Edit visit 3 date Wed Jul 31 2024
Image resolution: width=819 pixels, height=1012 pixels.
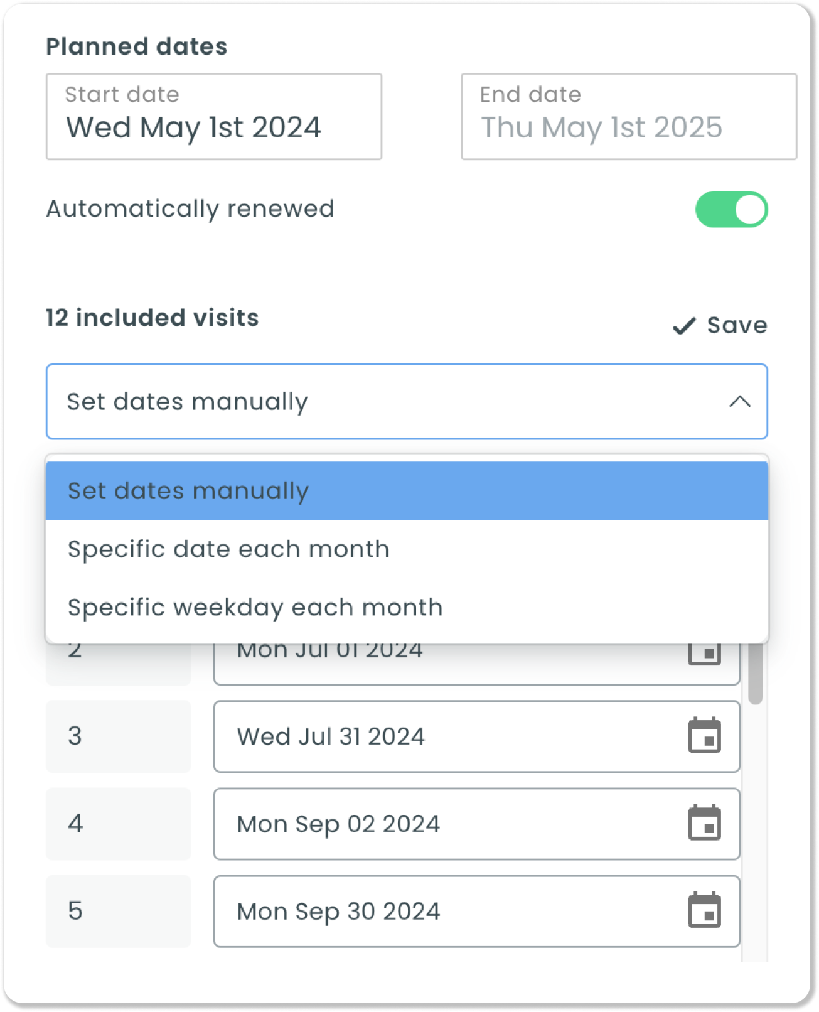477,736
